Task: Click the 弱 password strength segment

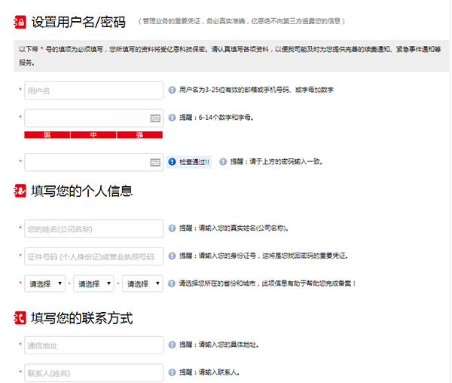Action: click(x=47, y=135)
